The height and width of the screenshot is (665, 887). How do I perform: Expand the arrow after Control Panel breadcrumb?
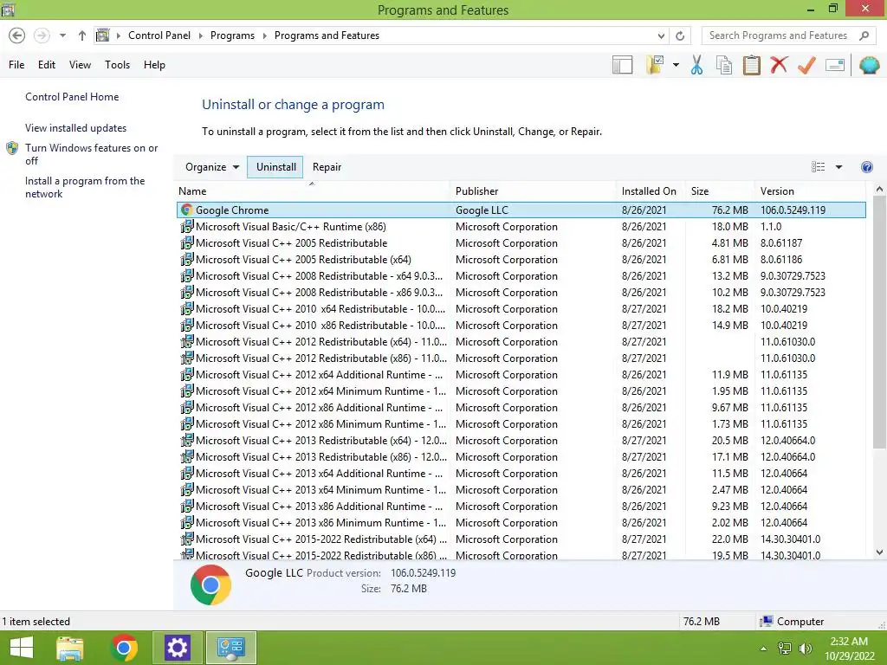point(201,36)
